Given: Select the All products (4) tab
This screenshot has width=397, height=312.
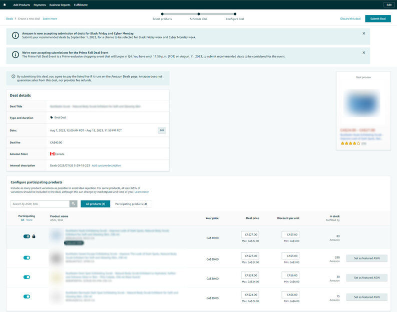Looking at the screenshot, I should (x=96, y=204).
